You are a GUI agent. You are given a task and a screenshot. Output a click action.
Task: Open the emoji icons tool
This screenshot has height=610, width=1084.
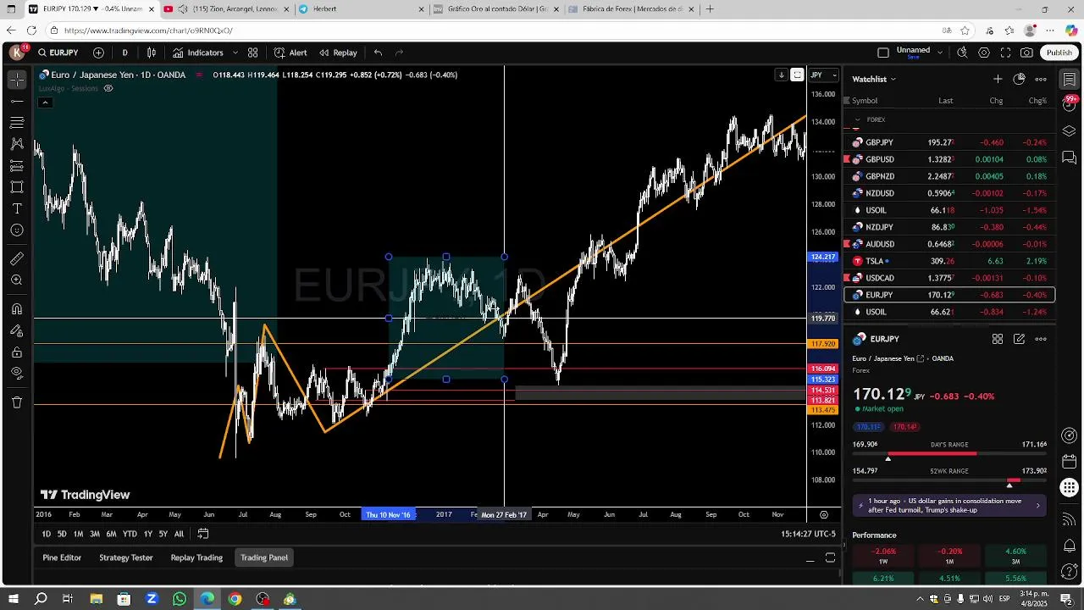pyautogui.click(x=17, y=230)
